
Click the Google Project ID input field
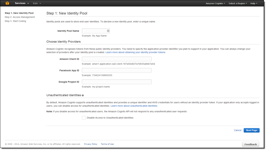pos(117,82)
